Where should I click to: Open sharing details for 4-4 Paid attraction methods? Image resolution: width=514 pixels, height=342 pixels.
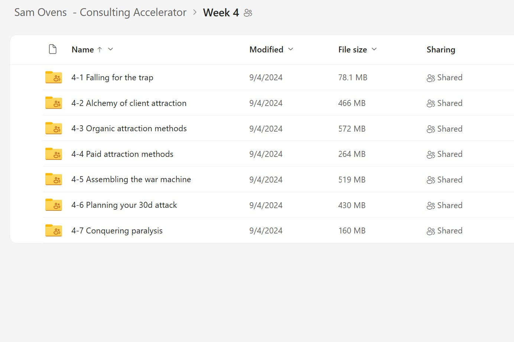445,154
